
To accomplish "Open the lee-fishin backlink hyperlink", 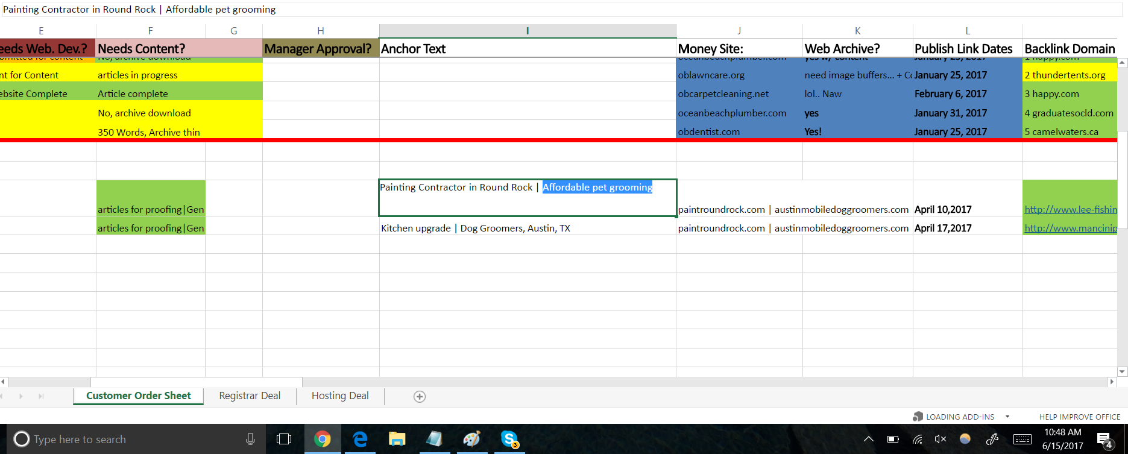I will coord(1070,209).
